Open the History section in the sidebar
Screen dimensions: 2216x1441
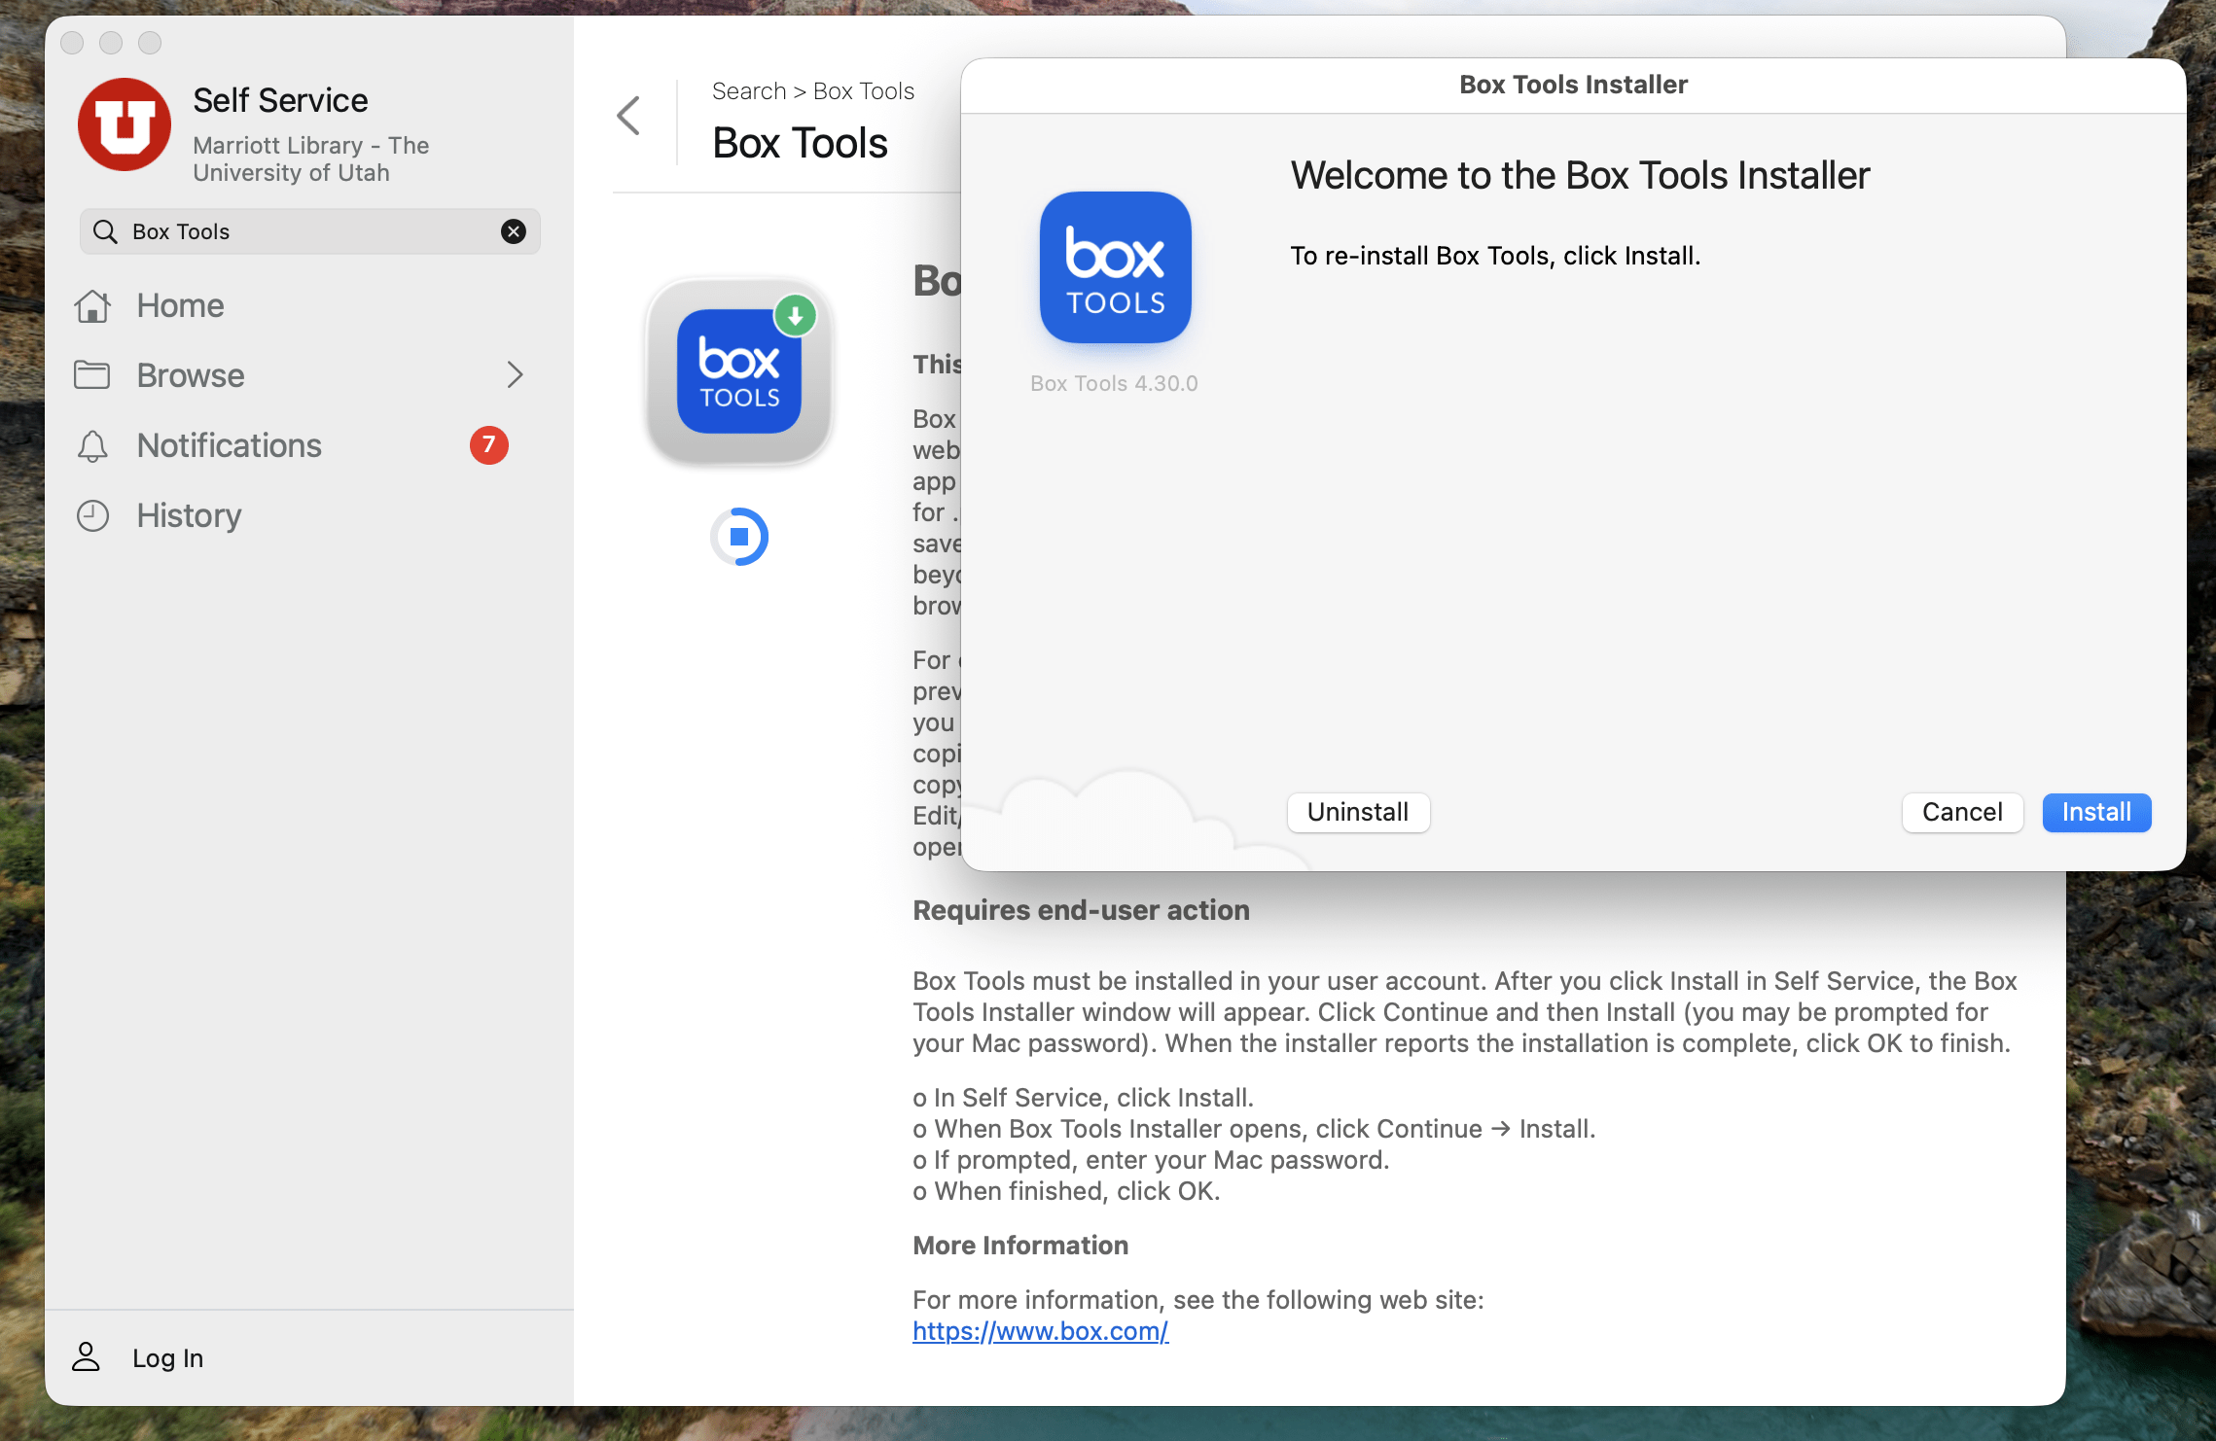tap(189, 516)
